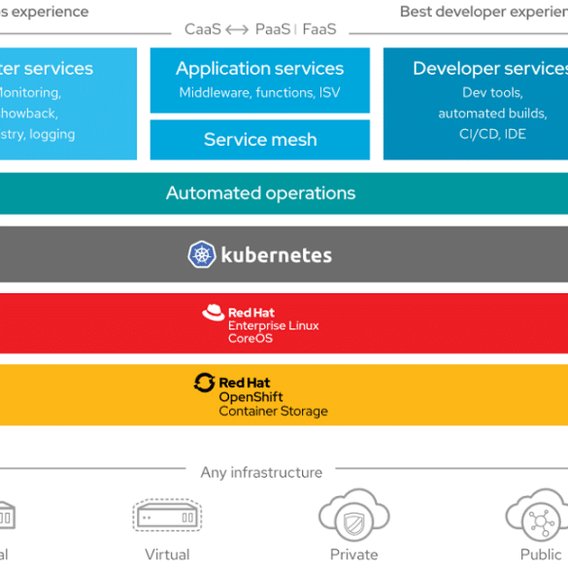Click the 'CaaS' label
The width and height of the screenshot is (568, 568).
coord(203,29)
